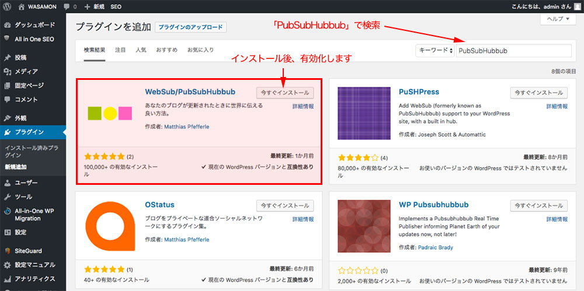The height and width of the screenshot is (291, 584).
Task: Click プラグインのアップロード button
Action: [191, 27]
